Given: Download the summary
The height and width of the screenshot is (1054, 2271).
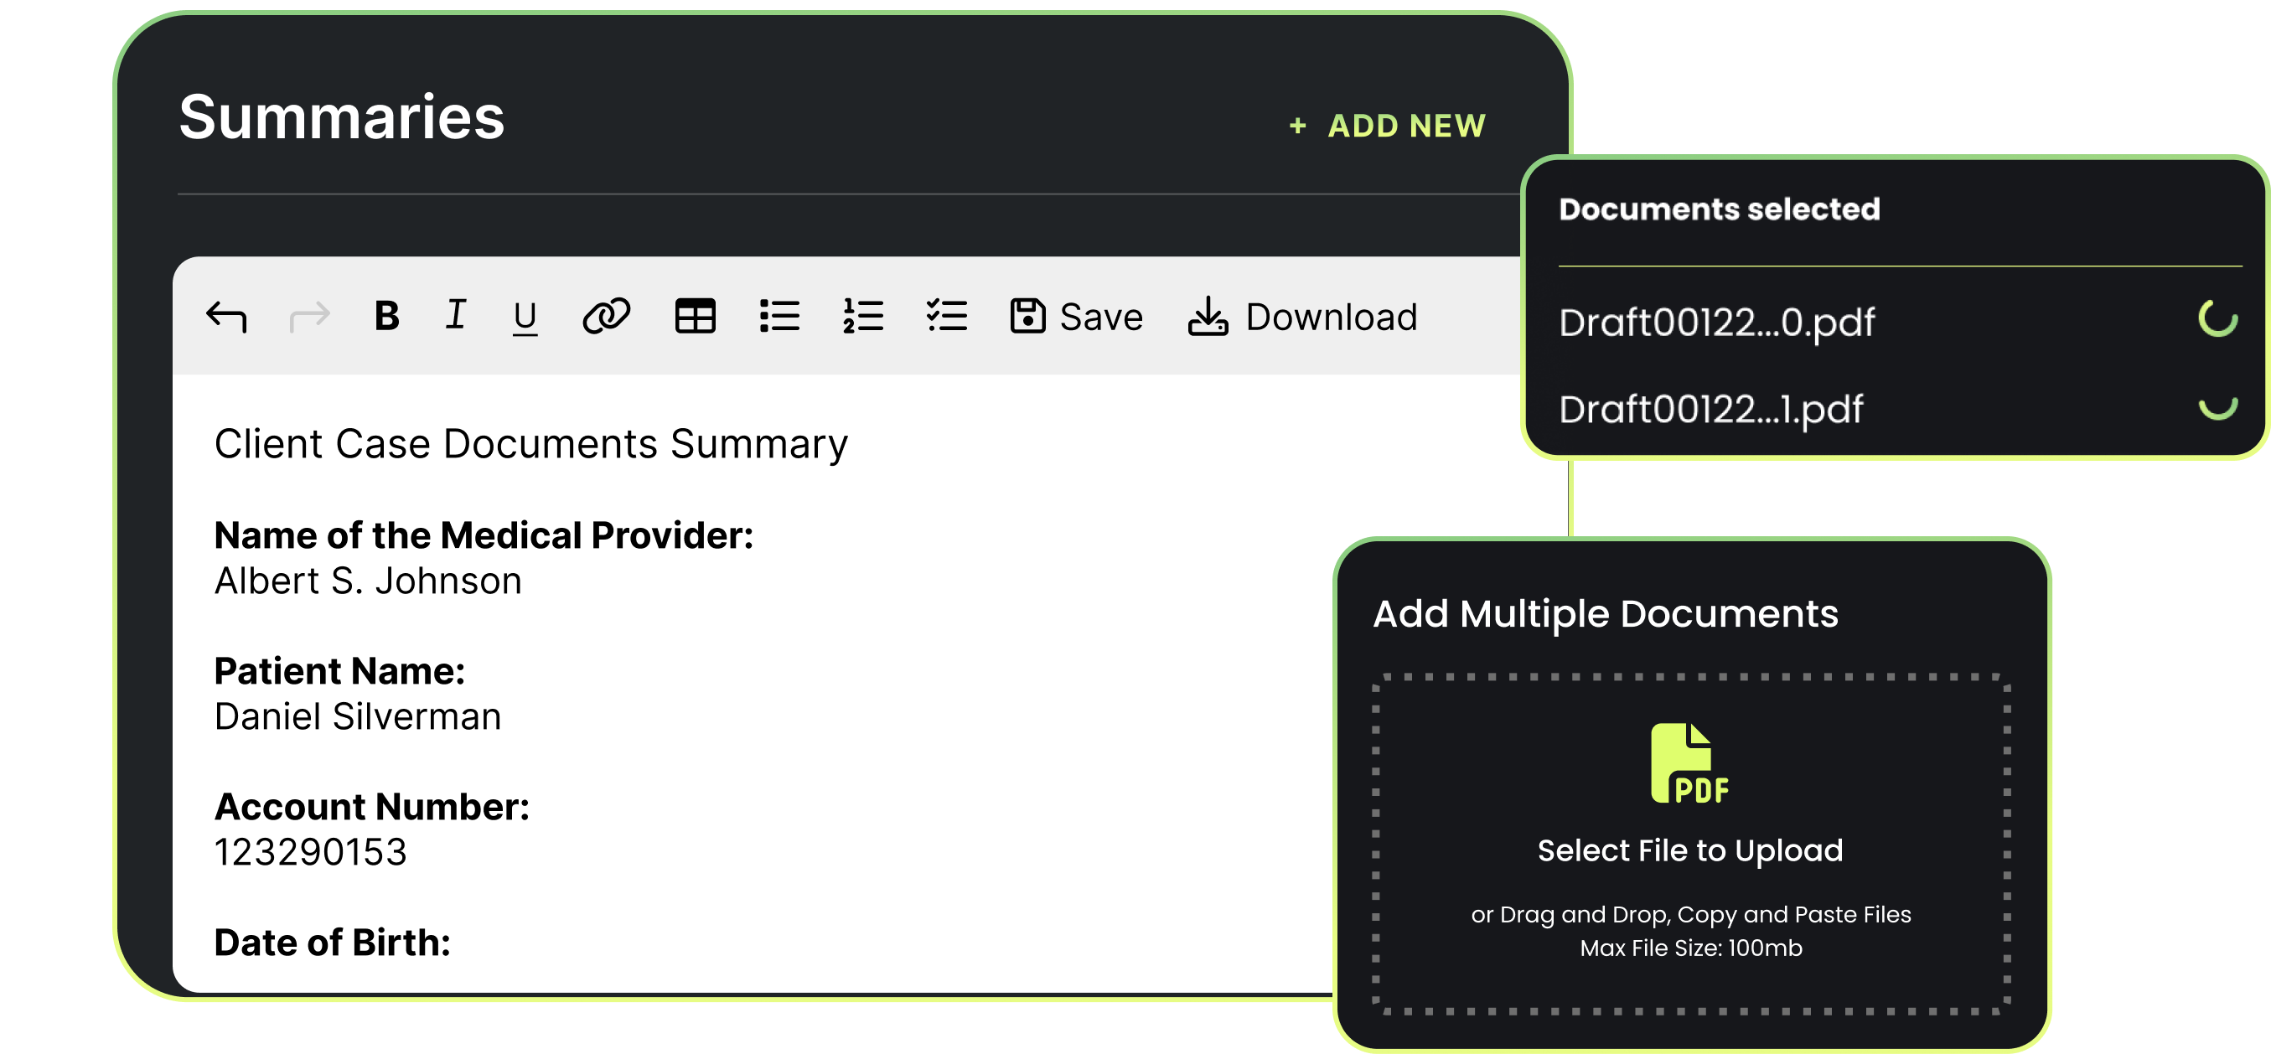Looking at the screenshot, I should [x=1302, y=317].
